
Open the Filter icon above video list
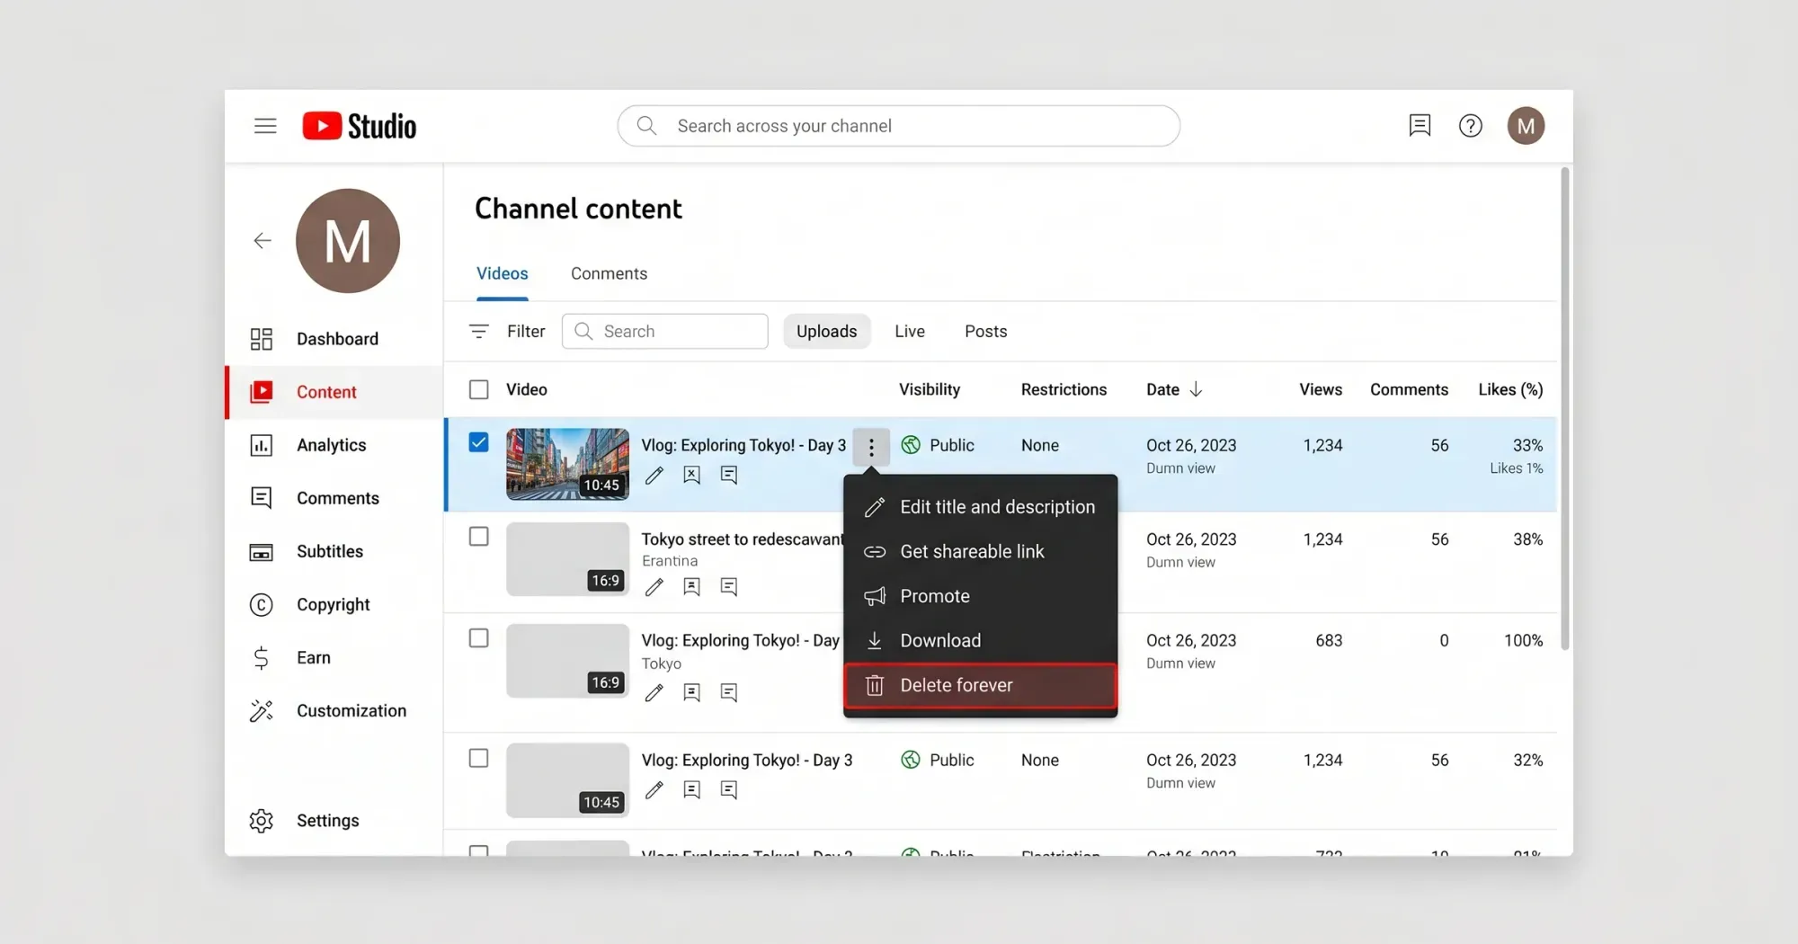[479, 332]
